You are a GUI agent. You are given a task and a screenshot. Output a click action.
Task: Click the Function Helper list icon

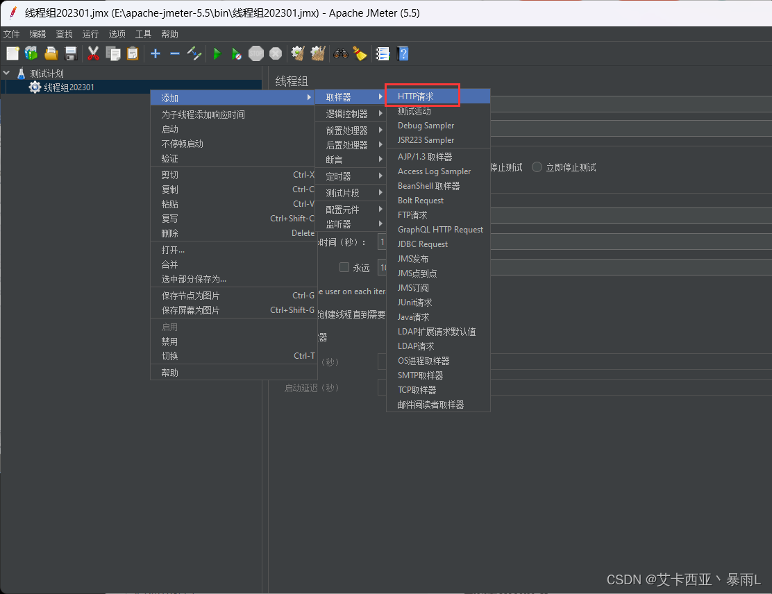click(383, 53)
